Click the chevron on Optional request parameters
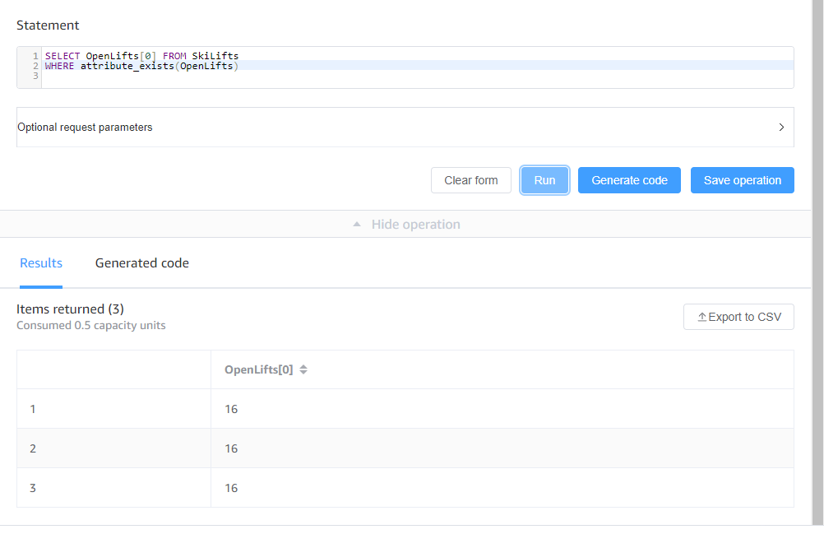Viewport: 824px width, 534px height. click(x=780, y=127)
